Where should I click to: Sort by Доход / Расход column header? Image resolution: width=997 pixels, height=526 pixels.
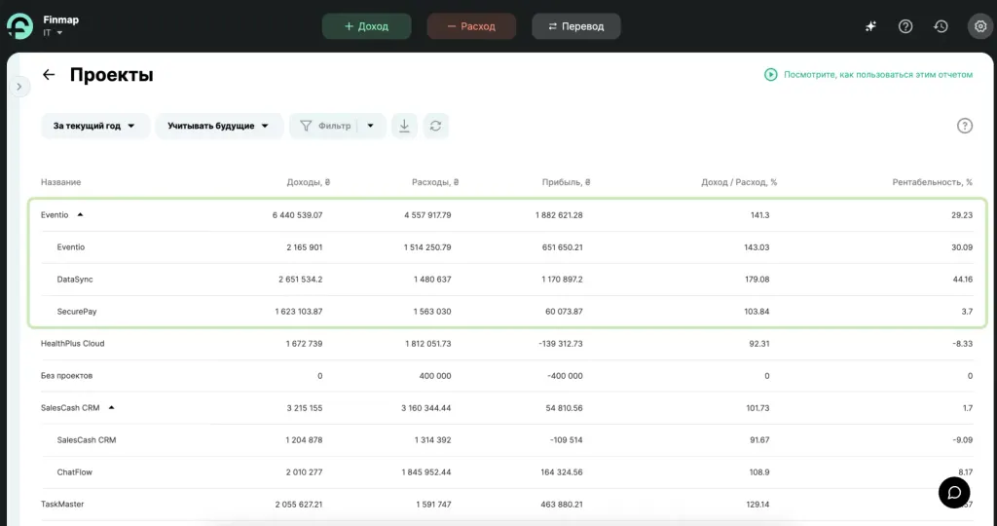(x=740, y=182)
